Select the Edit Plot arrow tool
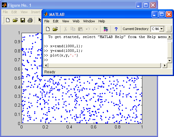This screenshot has height=137, width=174. [40, 20]
